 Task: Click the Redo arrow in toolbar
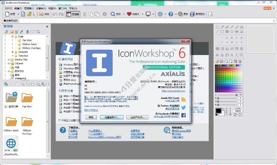coord(61,14)
